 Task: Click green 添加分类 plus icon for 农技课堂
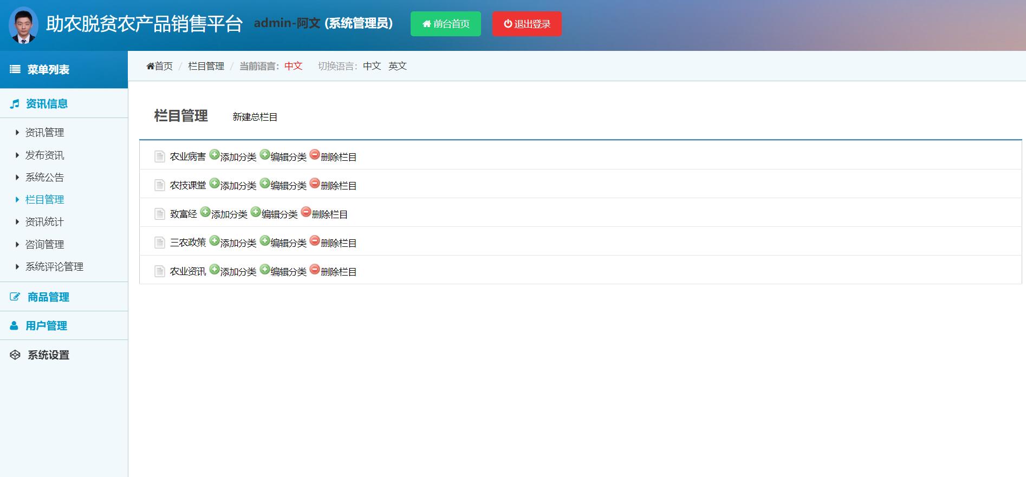215,183
